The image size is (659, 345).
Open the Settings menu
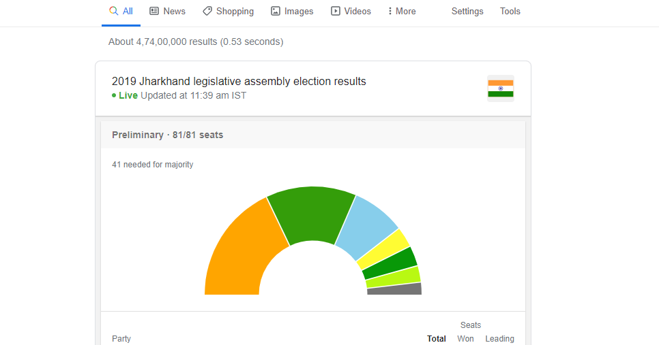467,11
